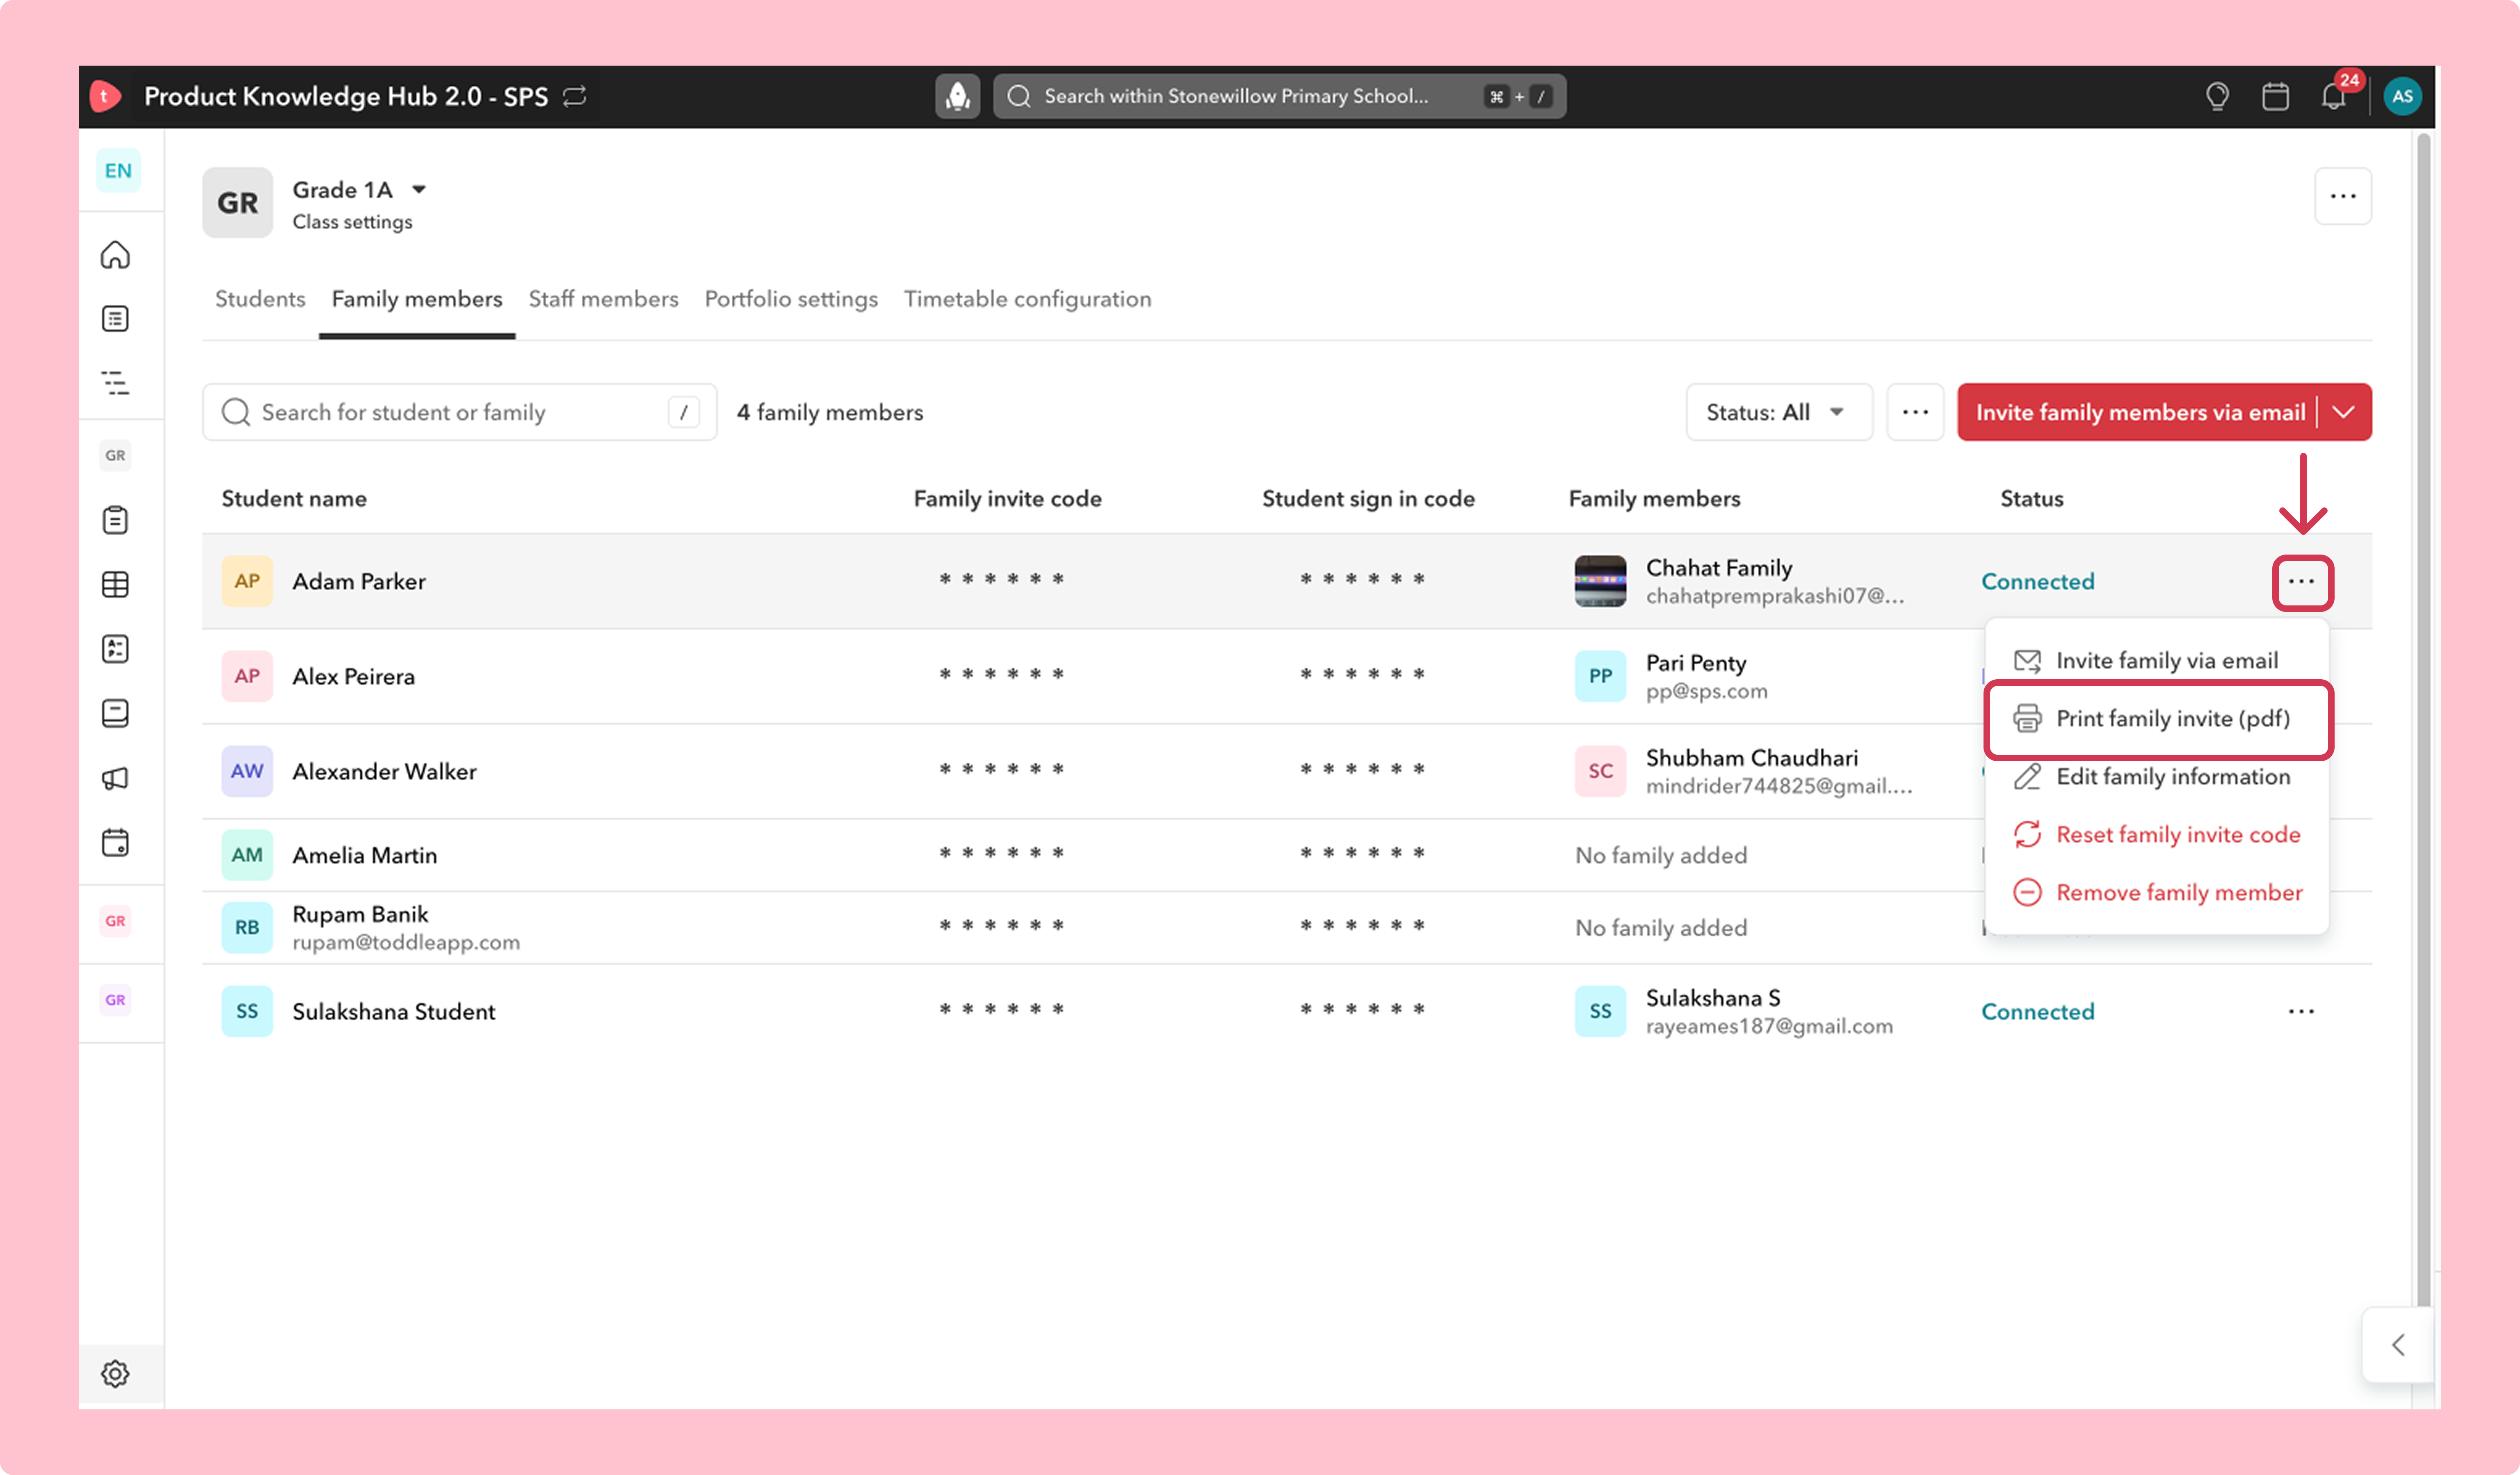Click the envelope icon for email invite
This screenshot has height=1475, width=2520.
click(x=2027, y=660)
